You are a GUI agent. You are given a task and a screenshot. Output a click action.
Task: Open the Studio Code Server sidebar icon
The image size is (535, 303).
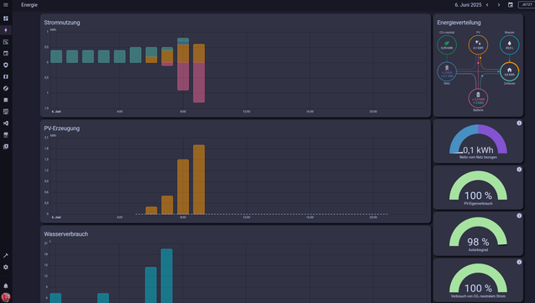pos(6,123)
